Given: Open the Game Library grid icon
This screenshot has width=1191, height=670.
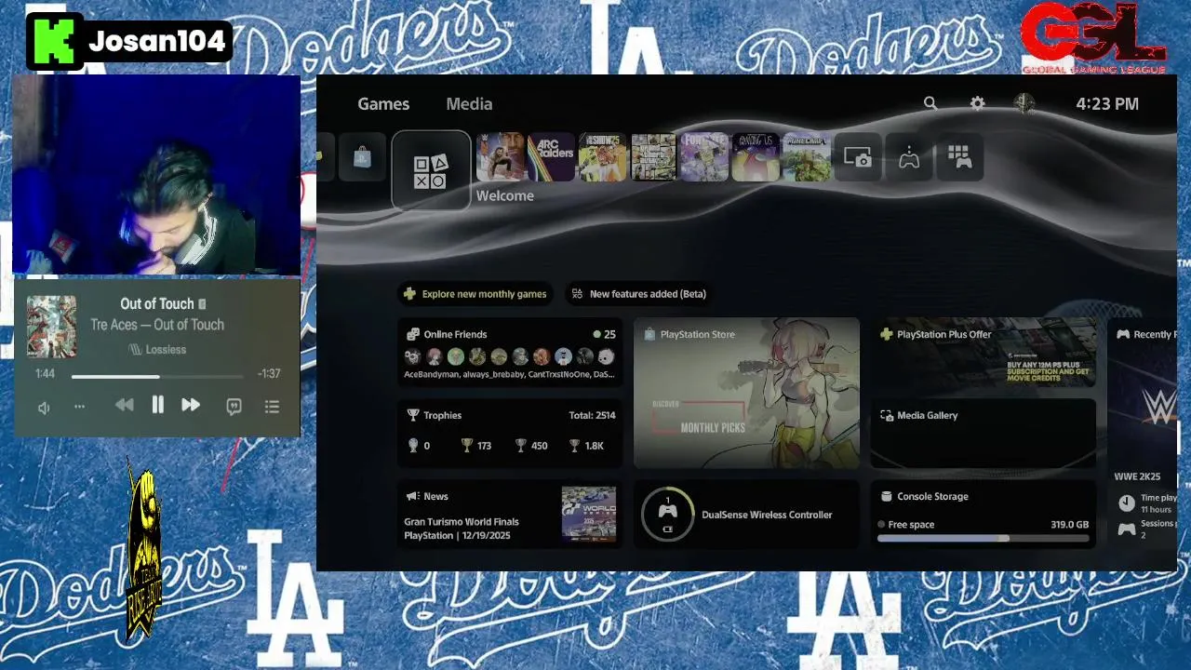Looking at the screenshot, I should click(x=959, y=157).
